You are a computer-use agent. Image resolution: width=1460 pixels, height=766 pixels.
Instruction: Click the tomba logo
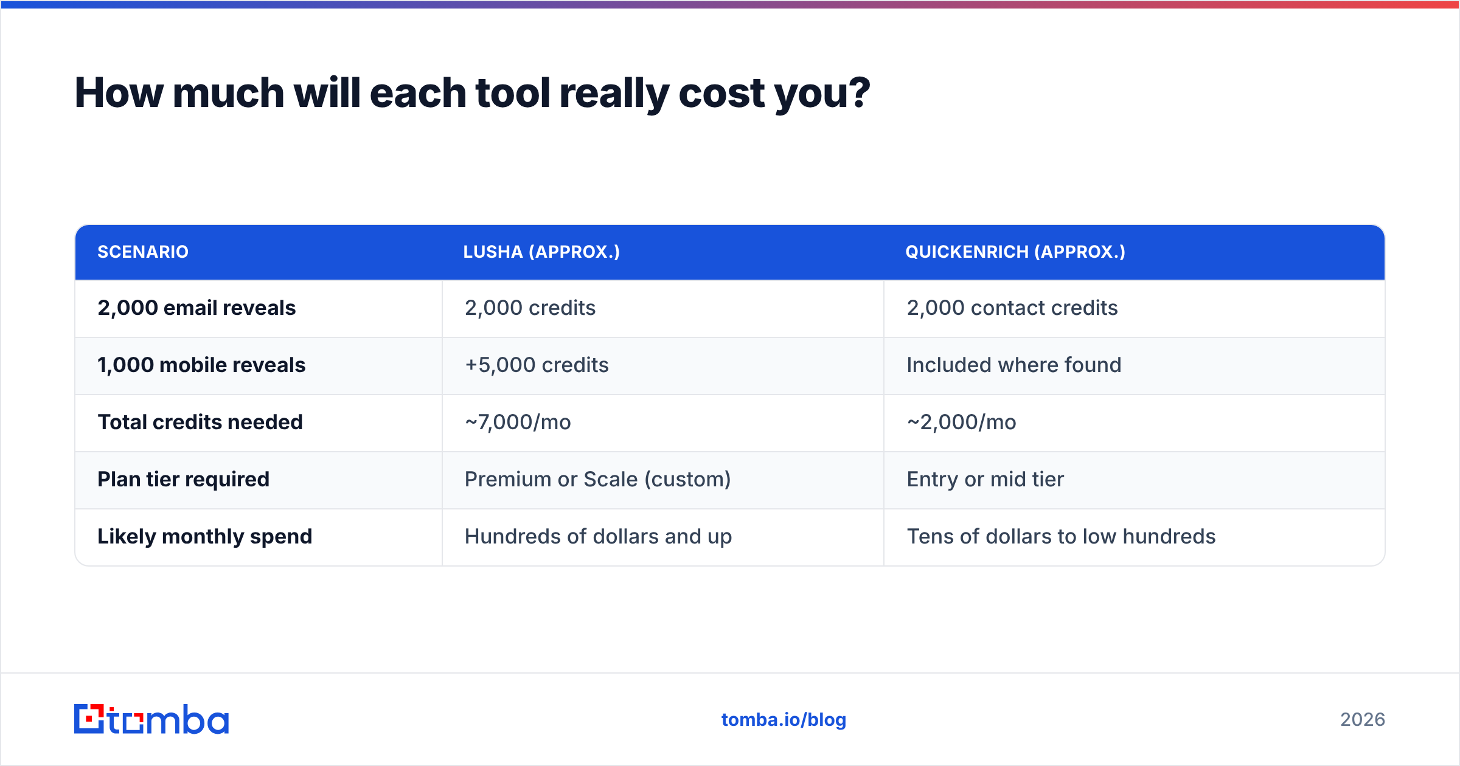tap(151, 719)
